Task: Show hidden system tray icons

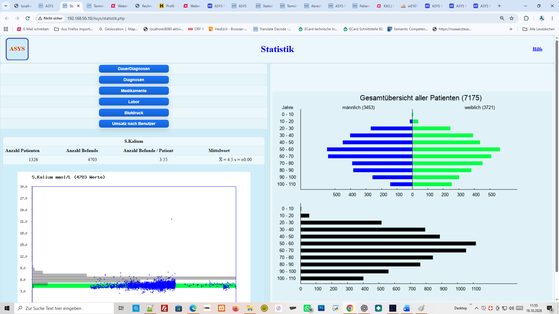Action: point(476,308)
